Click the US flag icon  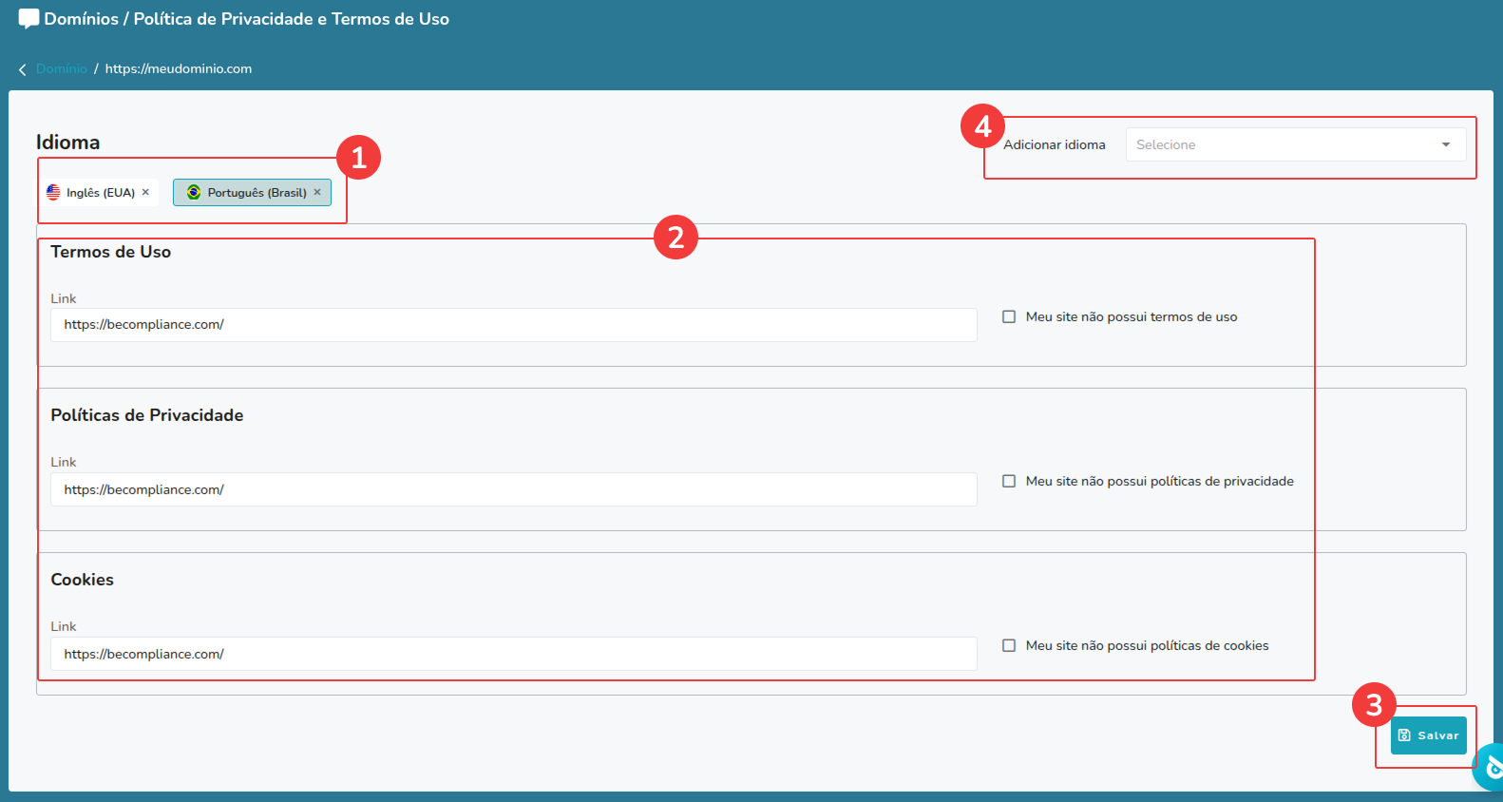click(53, 193)
